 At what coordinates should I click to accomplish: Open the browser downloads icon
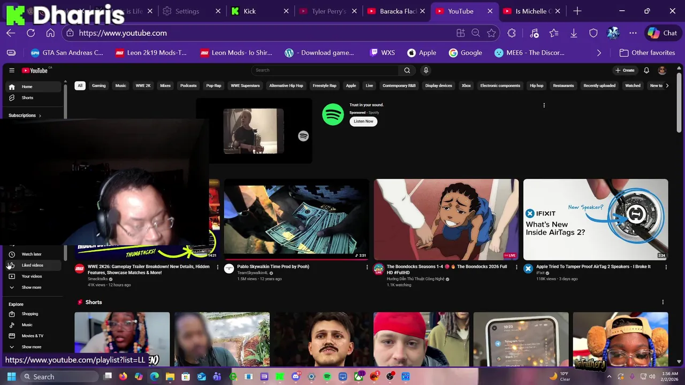pyautogui.click(x=574, y=33)
